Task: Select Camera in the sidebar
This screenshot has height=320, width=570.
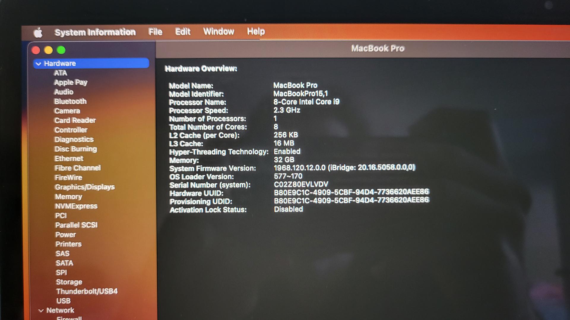Action: coord(67,111)
